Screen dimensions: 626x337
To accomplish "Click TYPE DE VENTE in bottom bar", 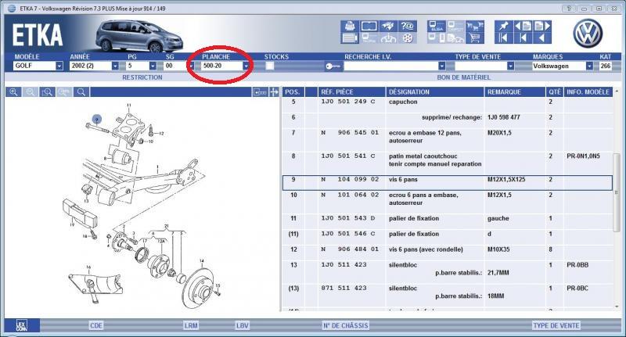I will 556,325.
